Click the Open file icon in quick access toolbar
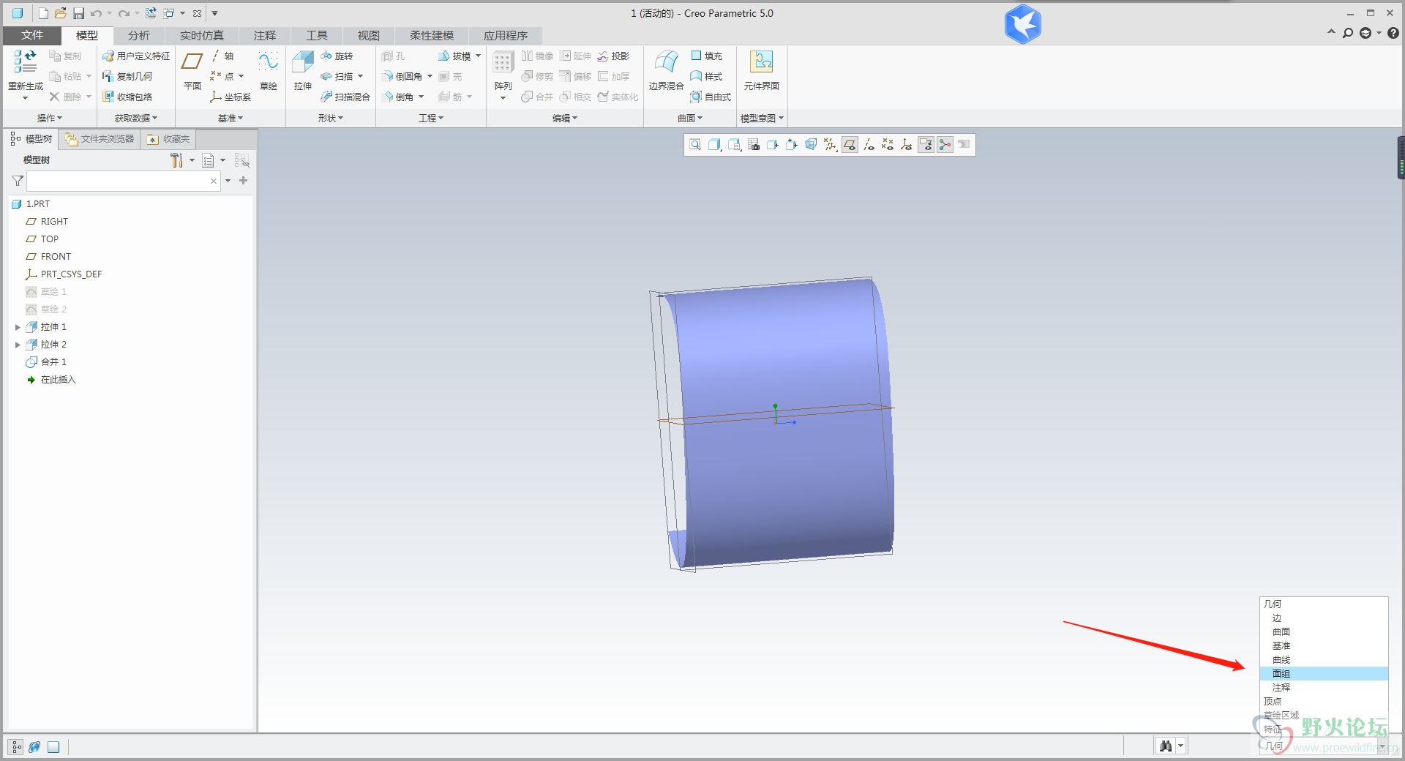 point(61,13)
